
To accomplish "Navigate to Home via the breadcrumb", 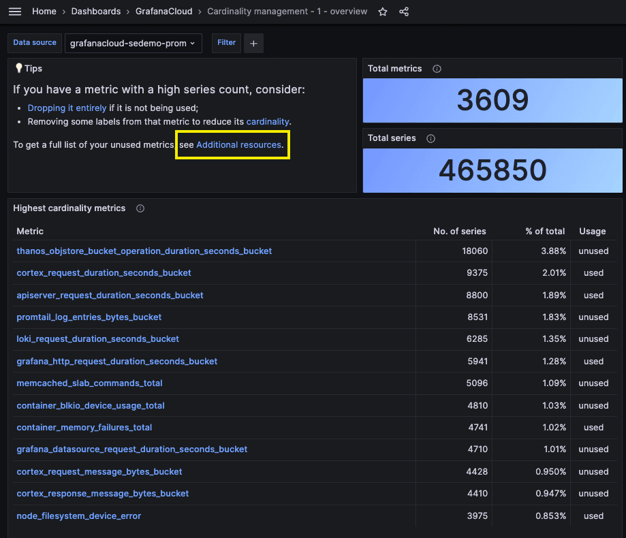I will click(x=44, y=11).
